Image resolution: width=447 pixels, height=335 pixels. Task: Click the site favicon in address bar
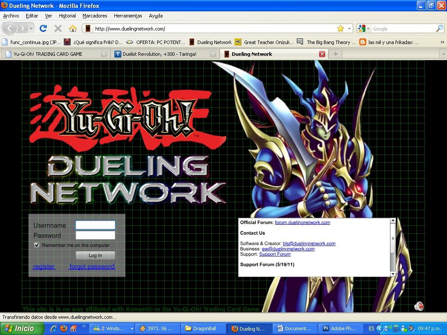pos(88,28)
